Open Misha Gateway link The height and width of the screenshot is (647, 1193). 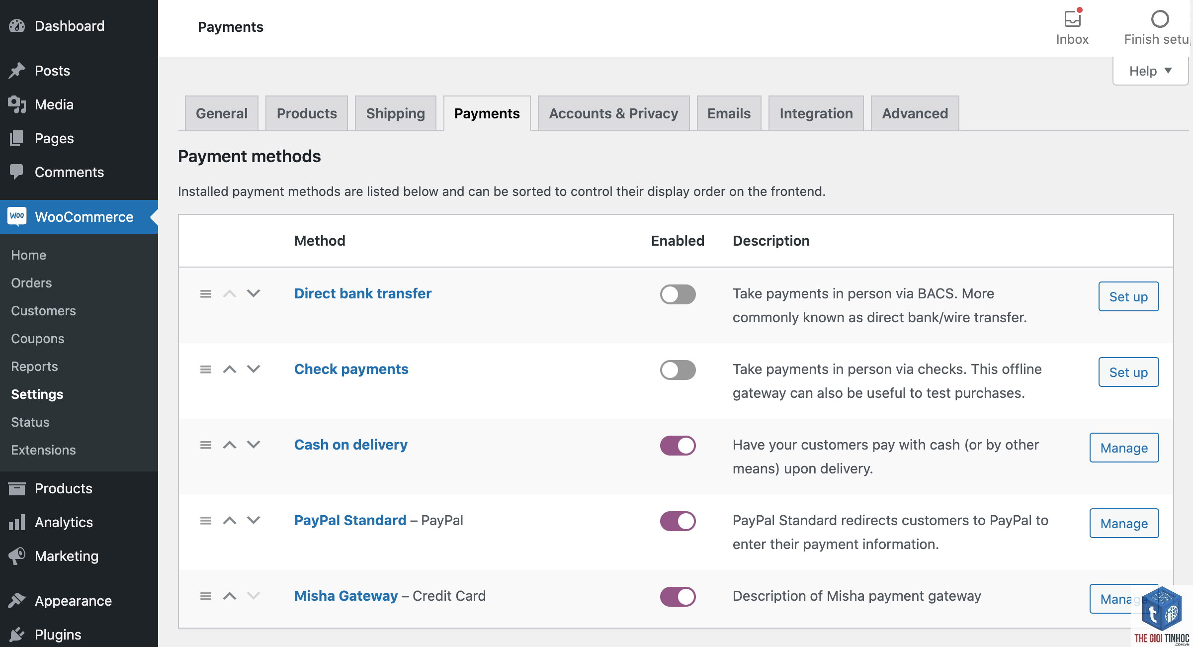(346, 596)
